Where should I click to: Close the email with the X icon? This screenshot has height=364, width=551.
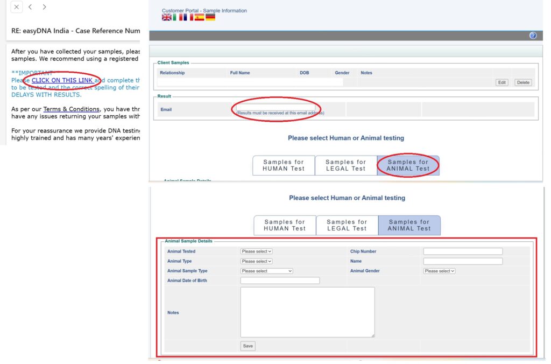coord(17,7)
